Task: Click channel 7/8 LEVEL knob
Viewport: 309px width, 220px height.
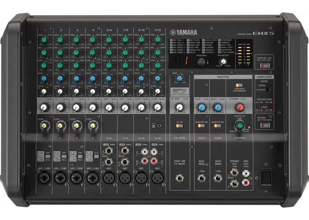Action: pyautogui.click(x=125, y=107)
